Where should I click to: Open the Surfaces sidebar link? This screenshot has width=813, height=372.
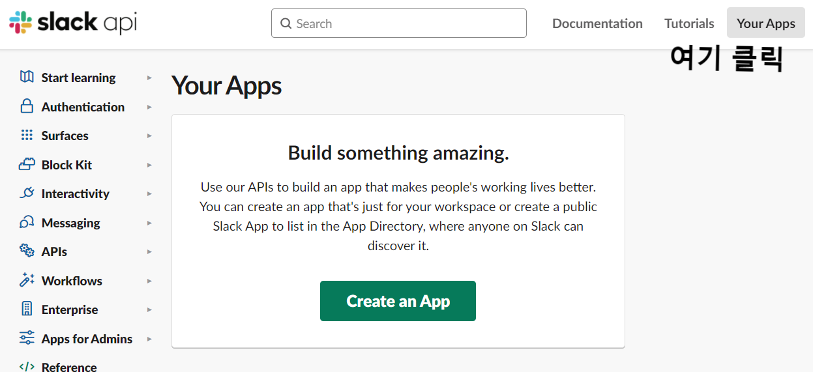pos(65,136)
